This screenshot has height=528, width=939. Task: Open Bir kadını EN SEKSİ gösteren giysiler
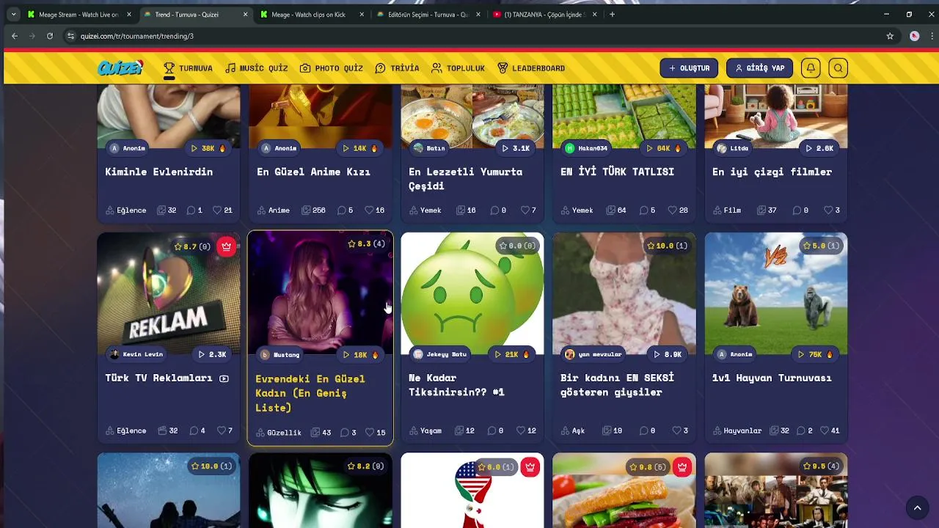(x=617, y=385)
